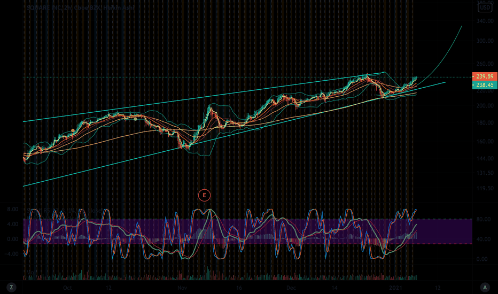498x294 pixels.
Task: Click the 119.50 price axis label
Action: [x=485, y=188]
